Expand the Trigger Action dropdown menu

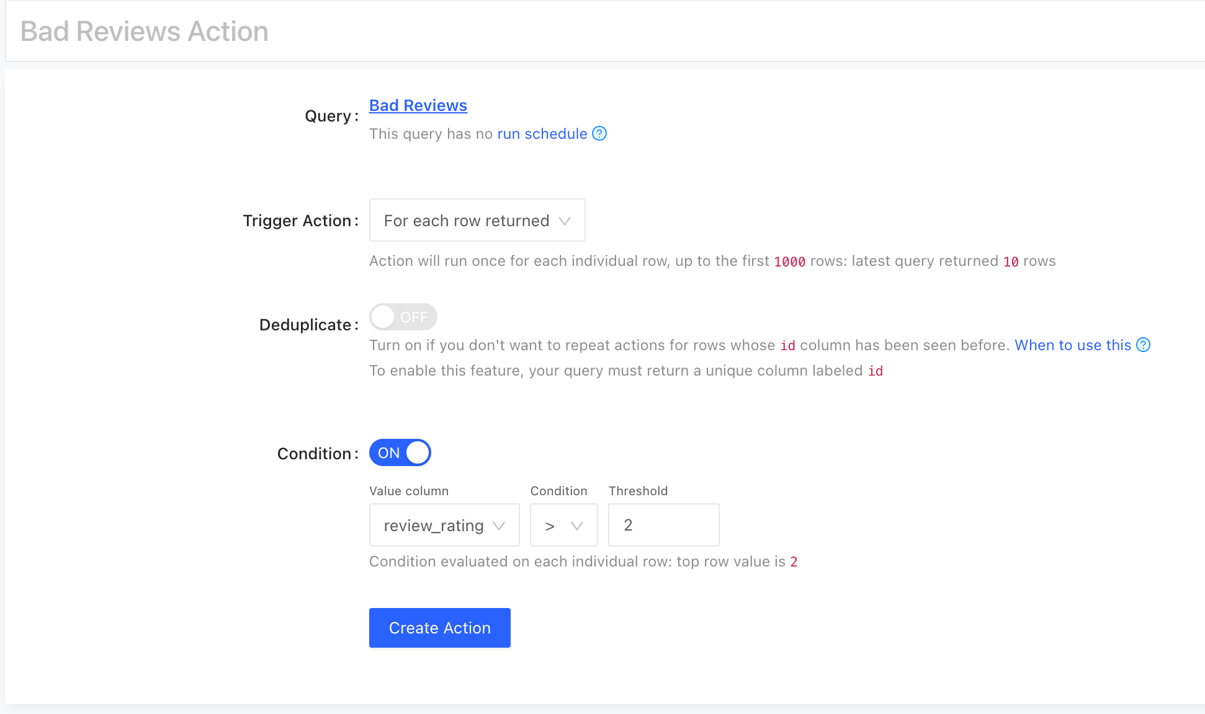click(477, 220)
